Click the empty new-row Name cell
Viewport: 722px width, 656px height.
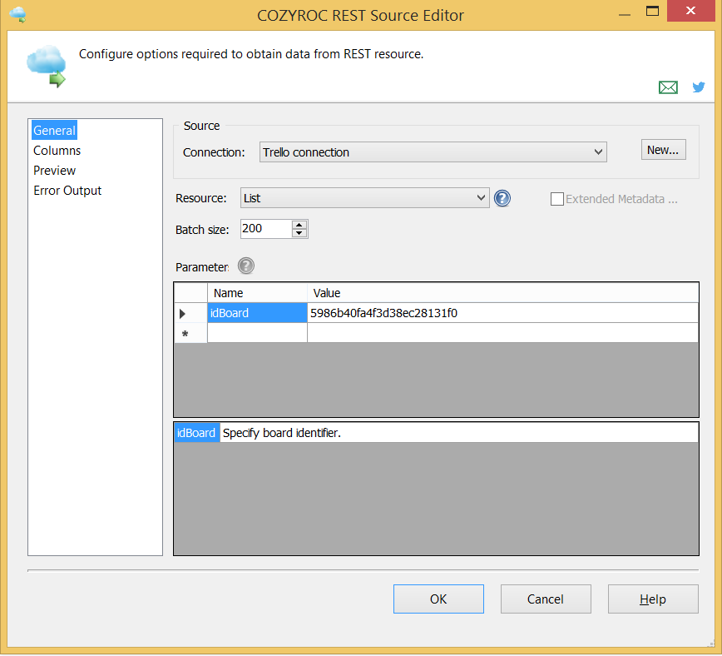[x=257, y=333]
